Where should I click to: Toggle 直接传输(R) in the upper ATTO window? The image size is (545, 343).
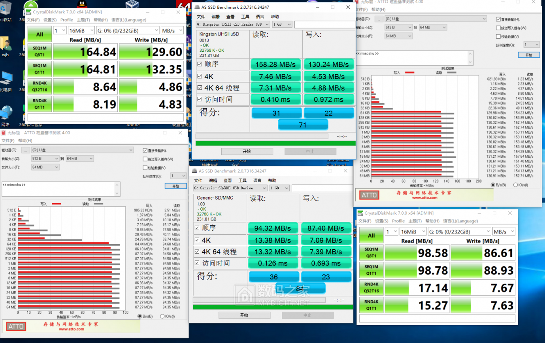pyautogui.click(x=498, y=19)
